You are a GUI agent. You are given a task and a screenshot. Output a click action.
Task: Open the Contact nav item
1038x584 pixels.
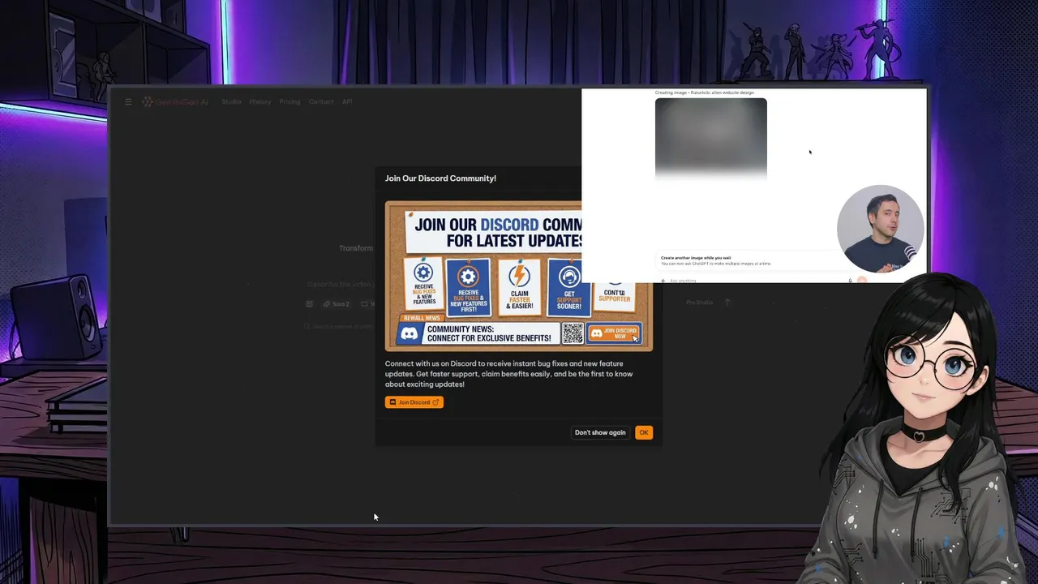(x=321, y=101)
